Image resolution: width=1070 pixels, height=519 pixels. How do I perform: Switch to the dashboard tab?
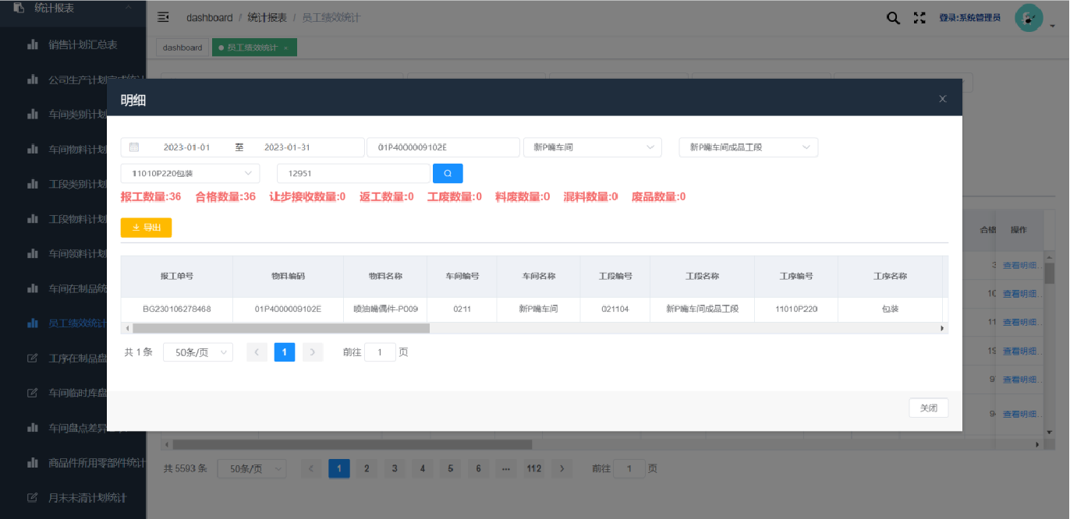click(x=182, y=48)
